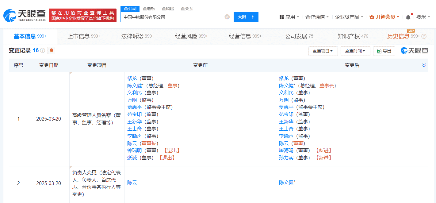Switch to the 查老板 search tab
This screenshot has width=436, height=203.
(149, 9)
